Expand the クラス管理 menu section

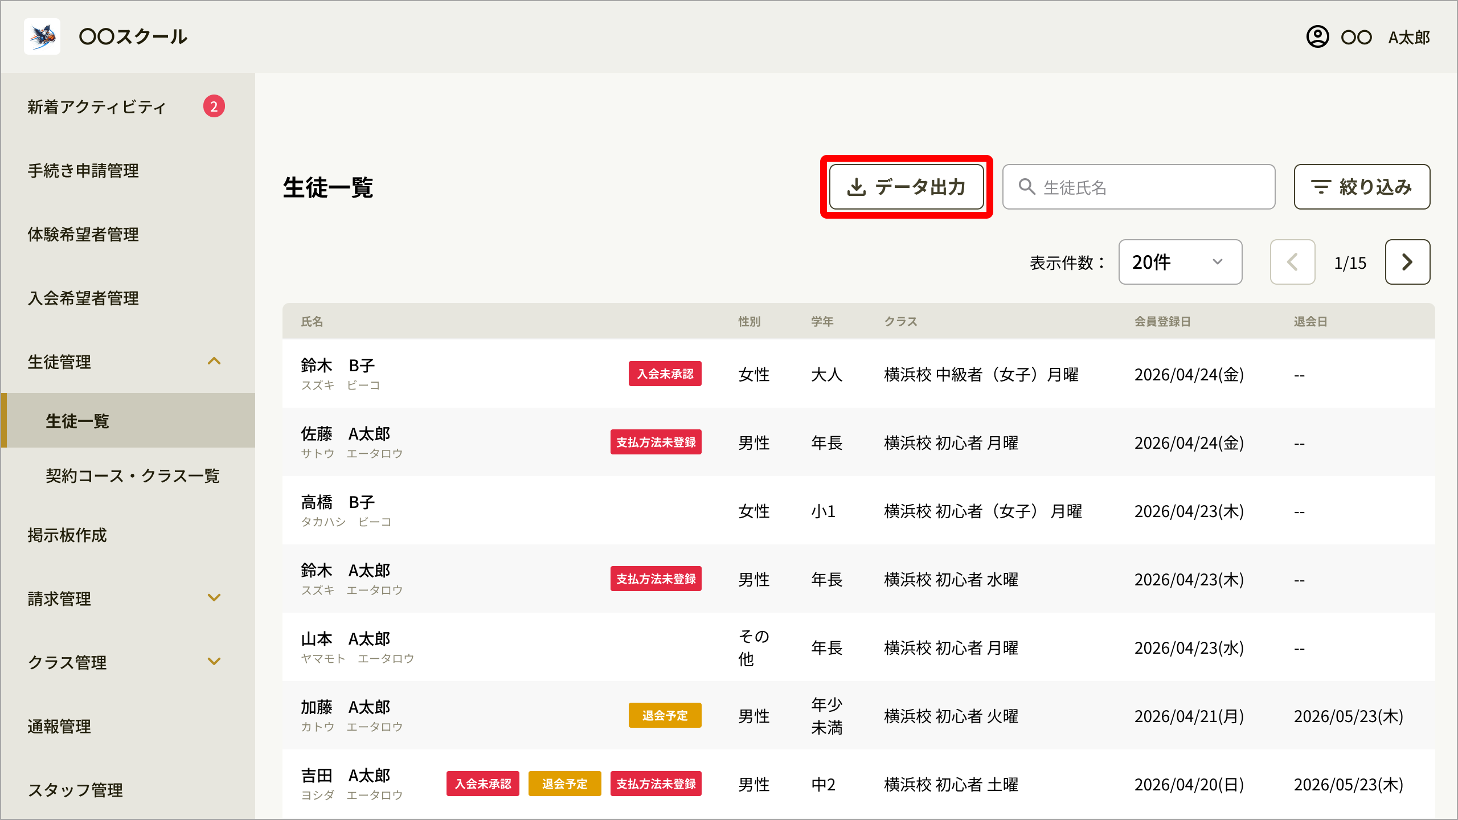pos(214,662)
